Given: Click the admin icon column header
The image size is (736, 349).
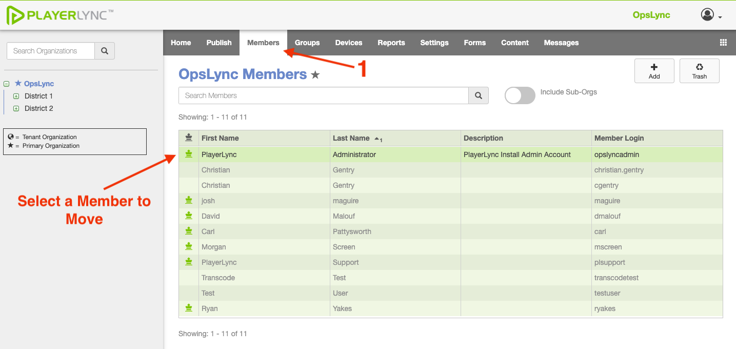Looking at the screenshot, I should [189, 138].
